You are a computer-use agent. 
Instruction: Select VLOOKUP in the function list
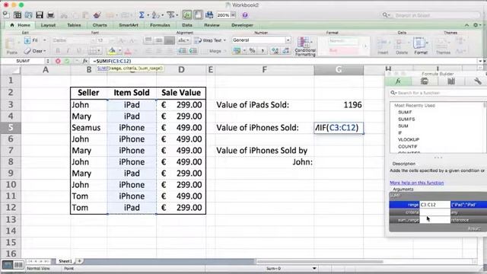pos(409,139)
